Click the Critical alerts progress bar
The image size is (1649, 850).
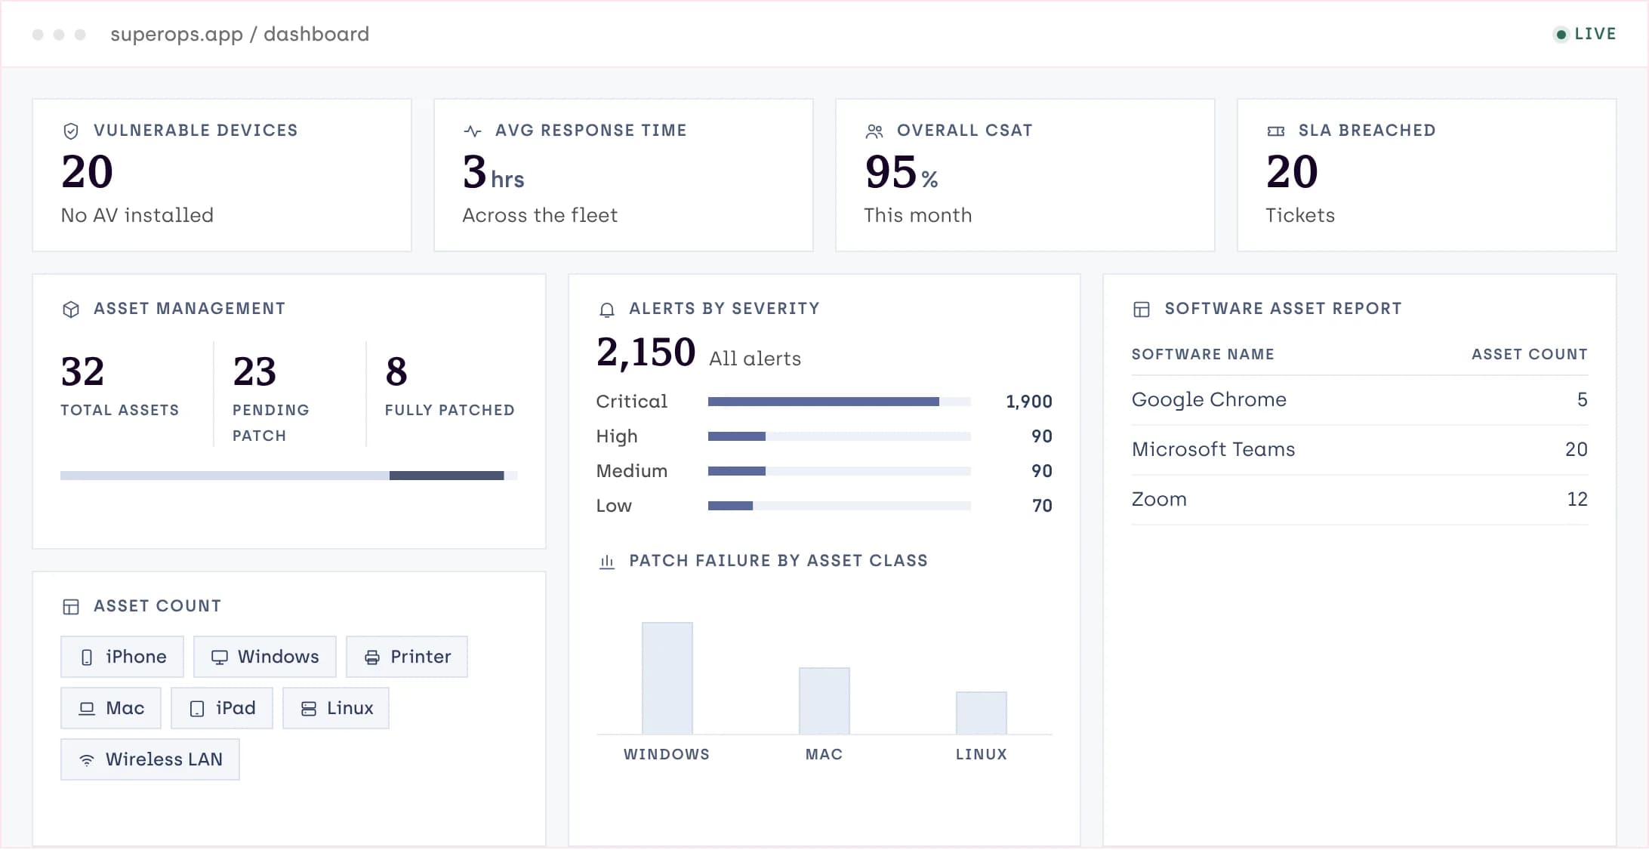(x=840, y=402)
